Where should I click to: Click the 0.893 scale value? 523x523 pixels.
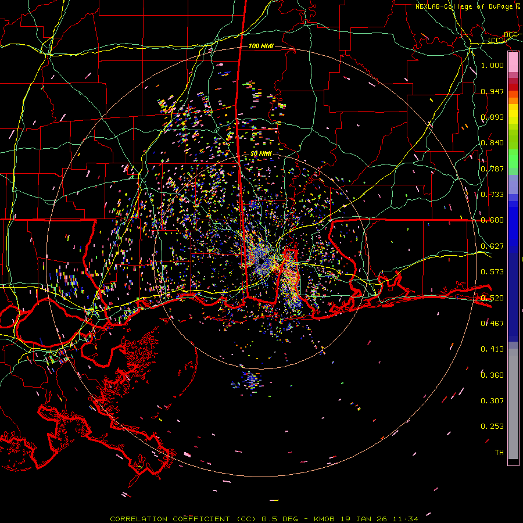click(492, 117)
